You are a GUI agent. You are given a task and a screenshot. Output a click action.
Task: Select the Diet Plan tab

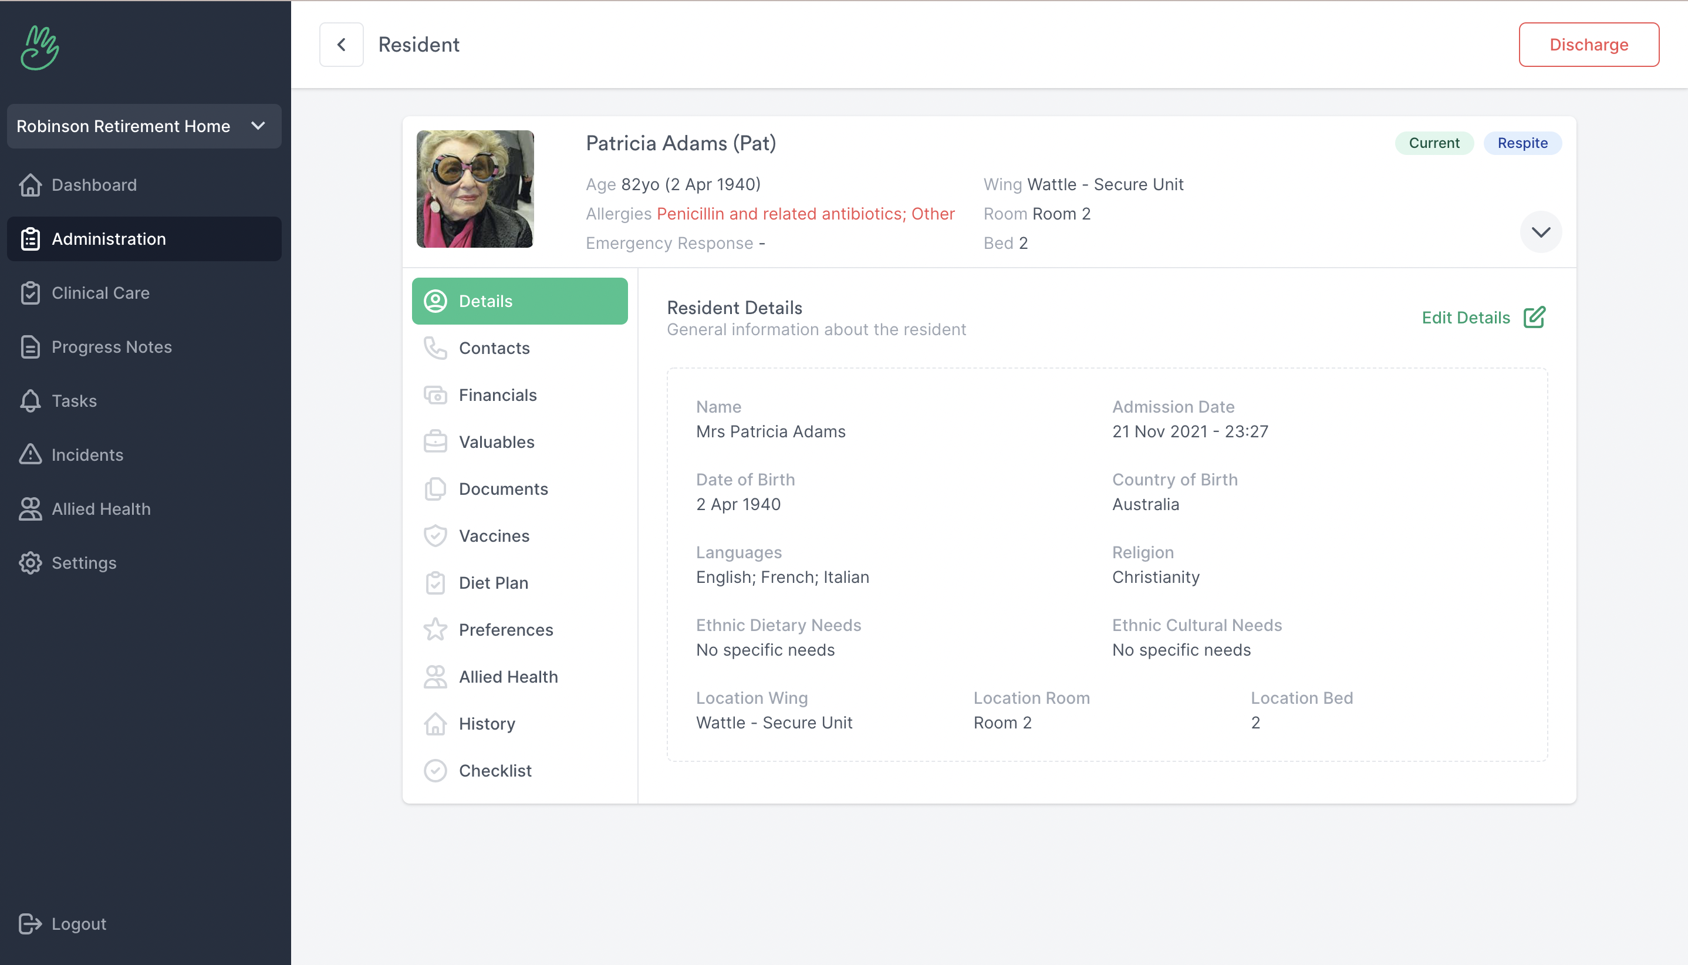[x=493, y=582]
